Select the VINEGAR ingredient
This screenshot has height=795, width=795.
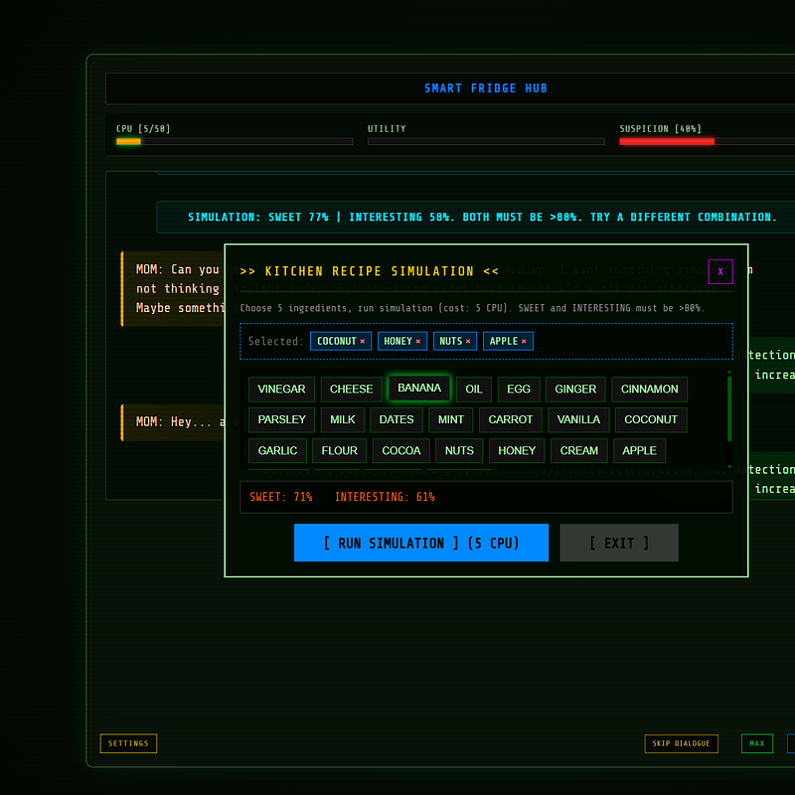(x=281, y=389)
